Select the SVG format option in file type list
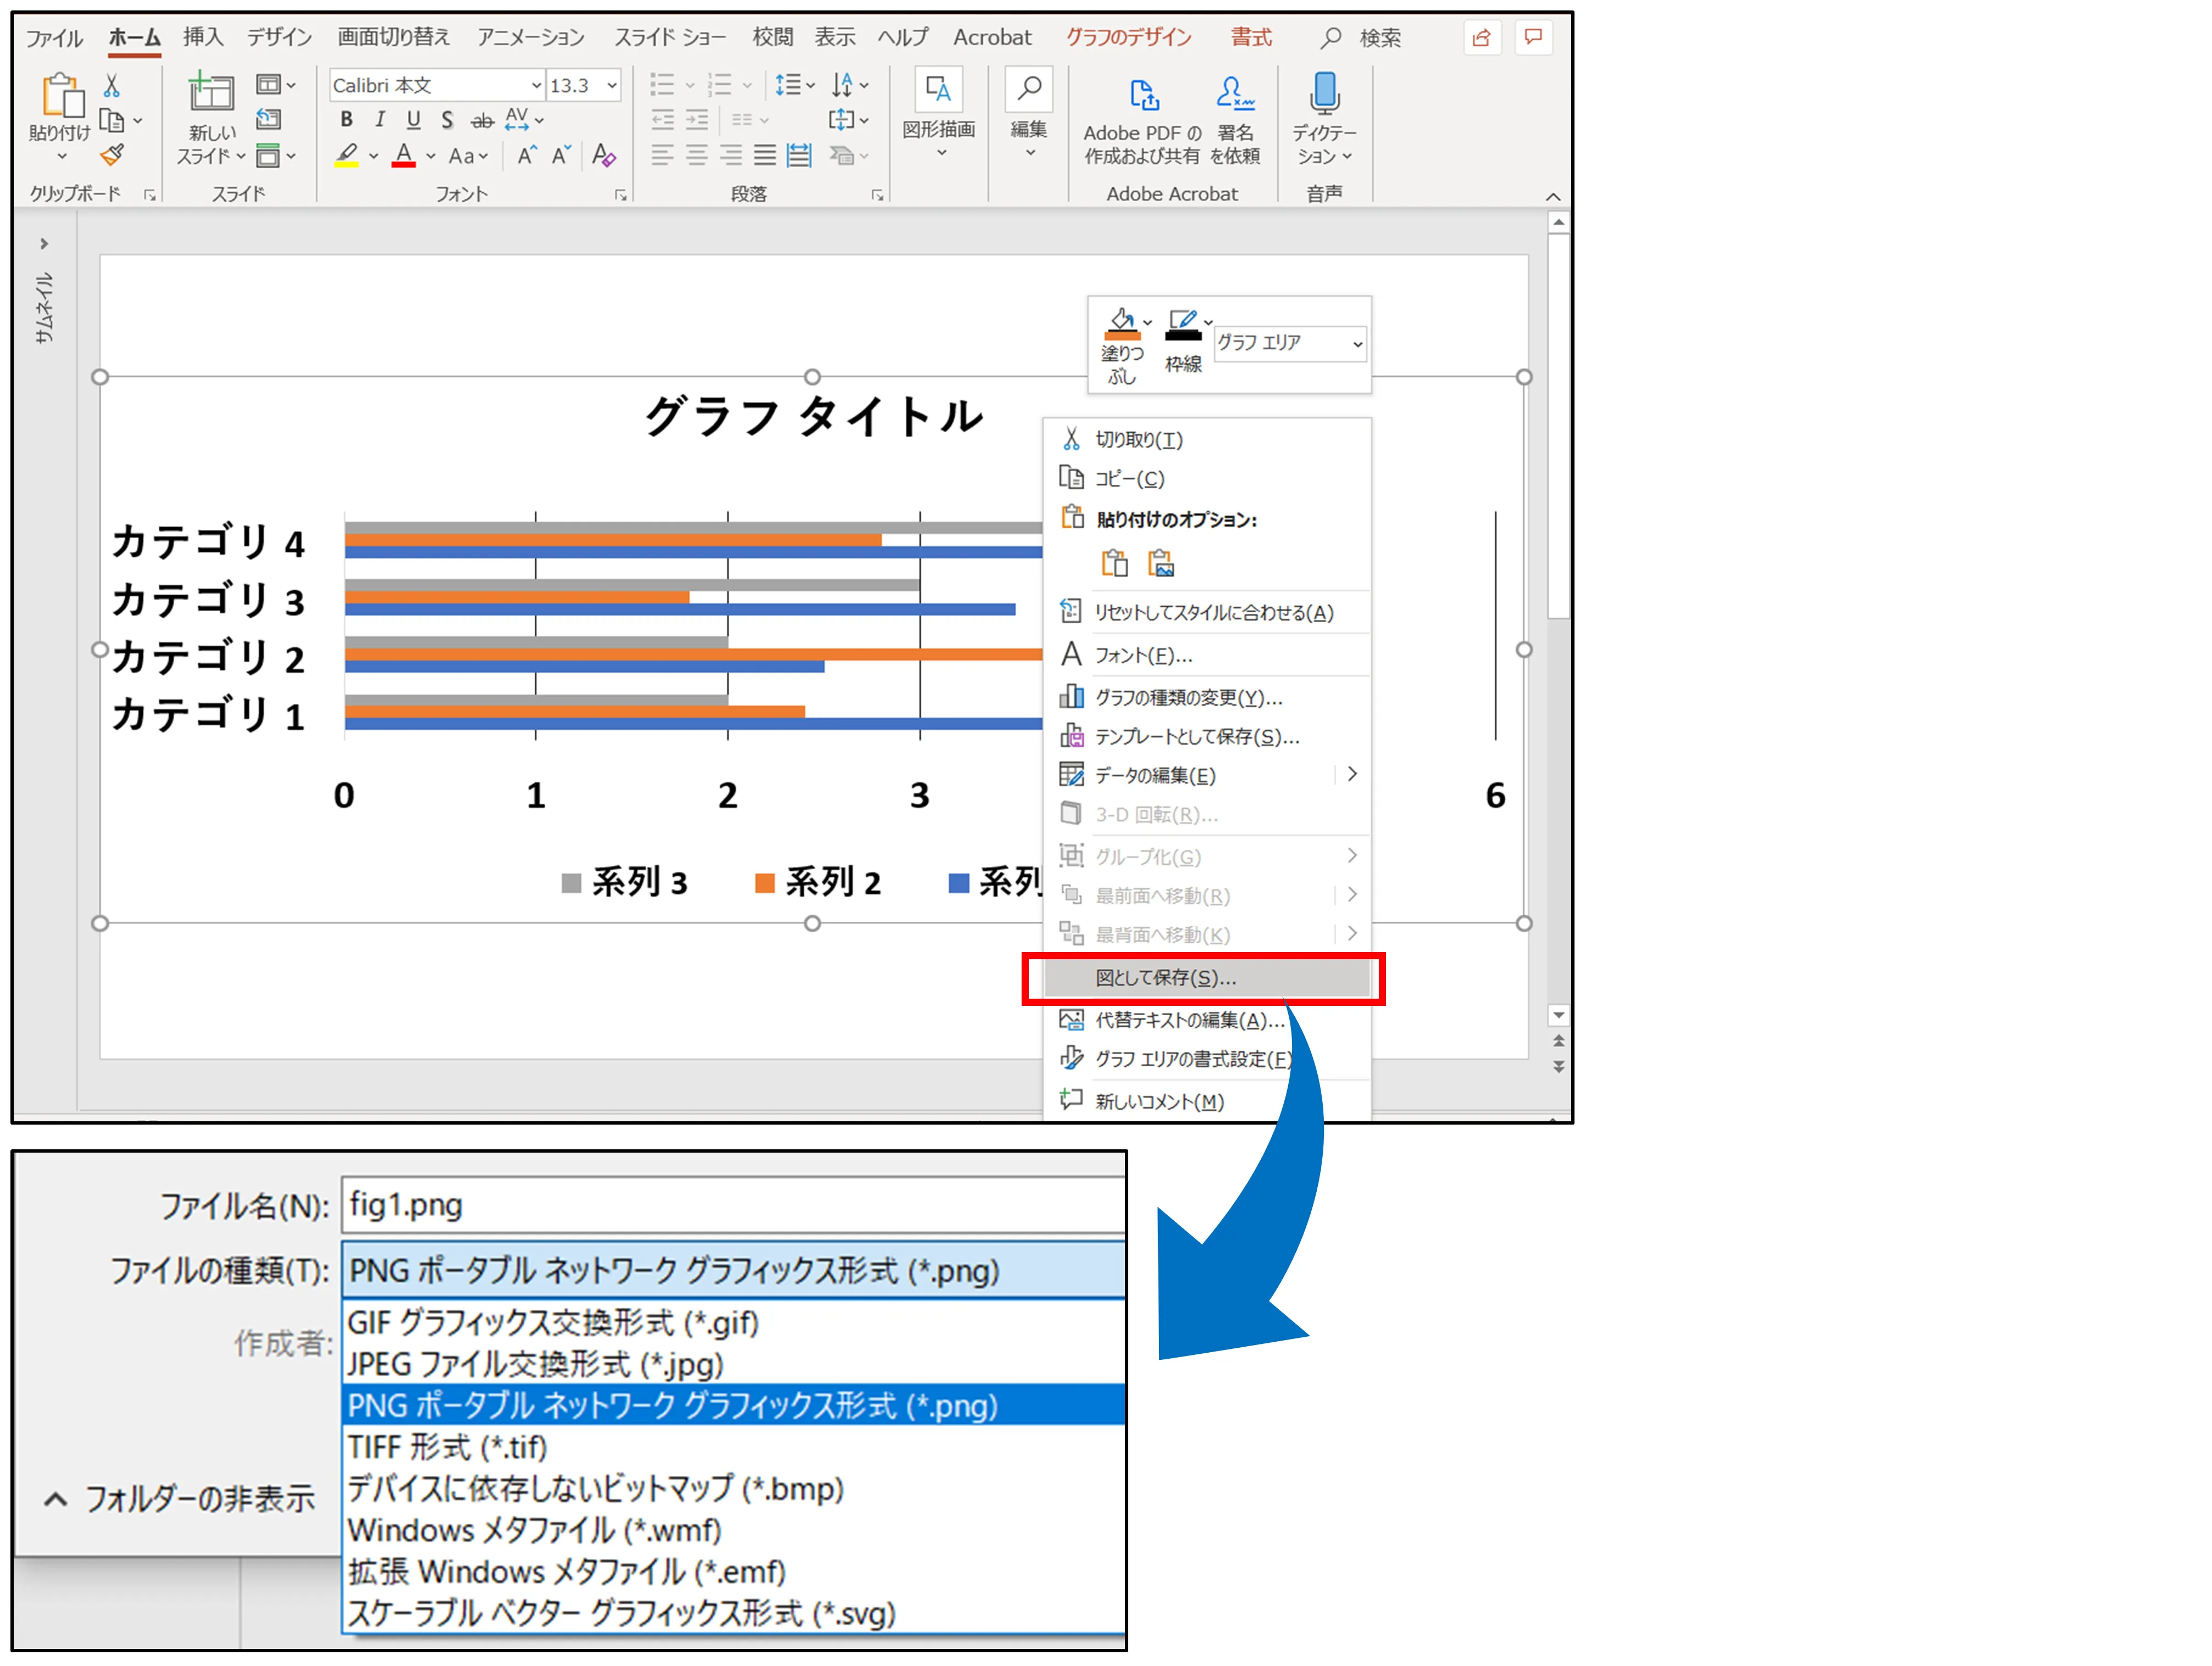Screen dimensions: 2212x1666 (x=620, y=1613)
